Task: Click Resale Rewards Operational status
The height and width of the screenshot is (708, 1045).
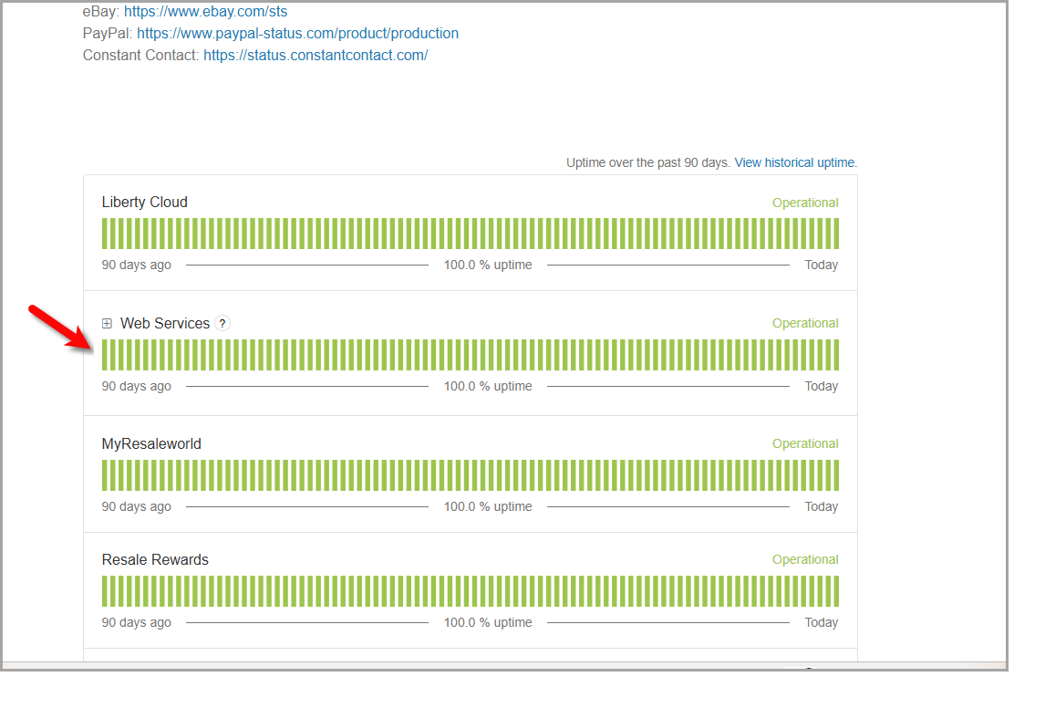Action: point(805,560)
